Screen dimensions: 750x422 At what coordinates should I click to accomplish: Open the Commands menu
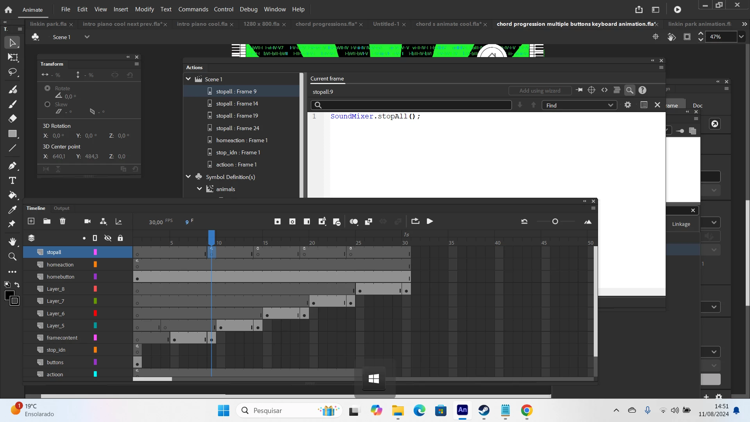click(193, 9)
